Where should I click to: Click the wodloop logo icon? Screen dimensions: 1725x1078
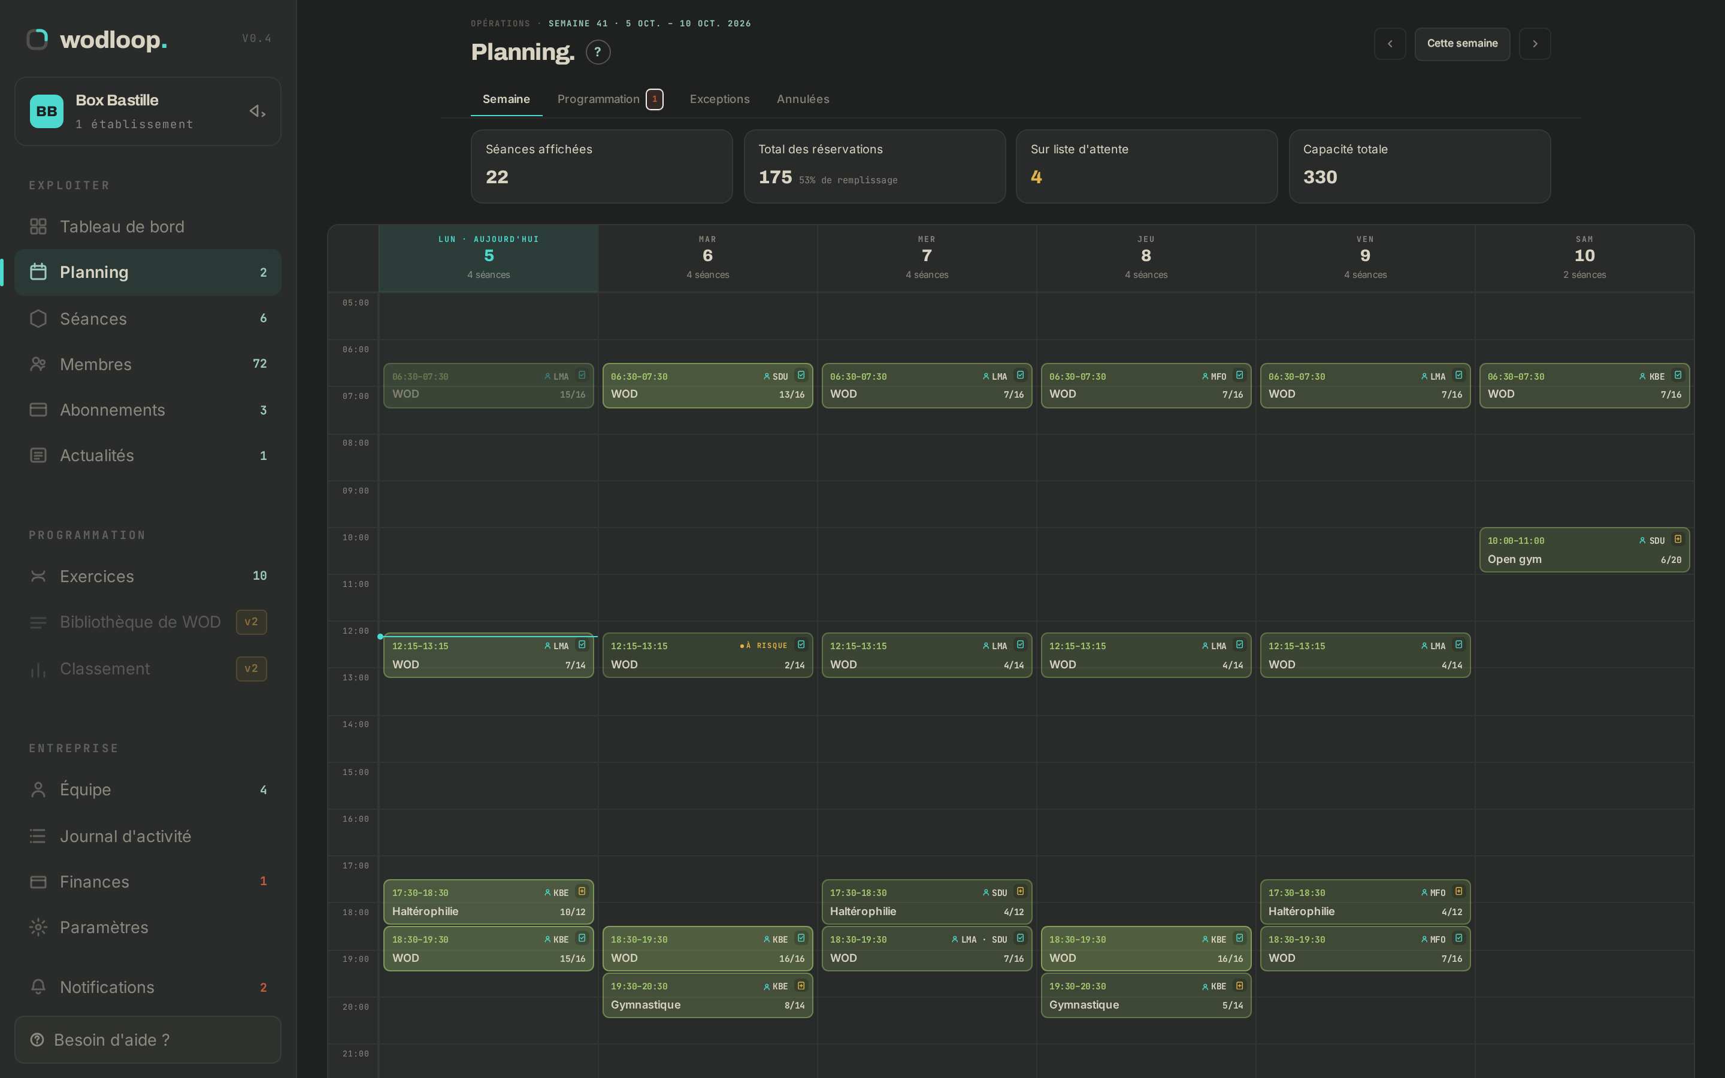coord(37,39)
